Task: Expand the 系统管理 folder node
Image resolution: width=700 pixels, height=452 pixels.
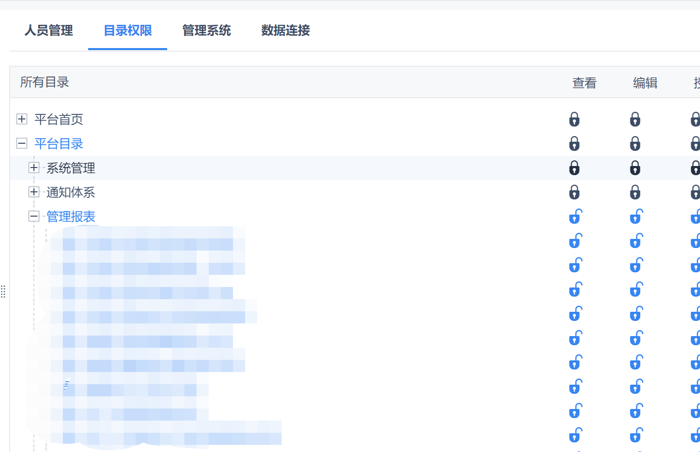Action: tap(34, 168)
